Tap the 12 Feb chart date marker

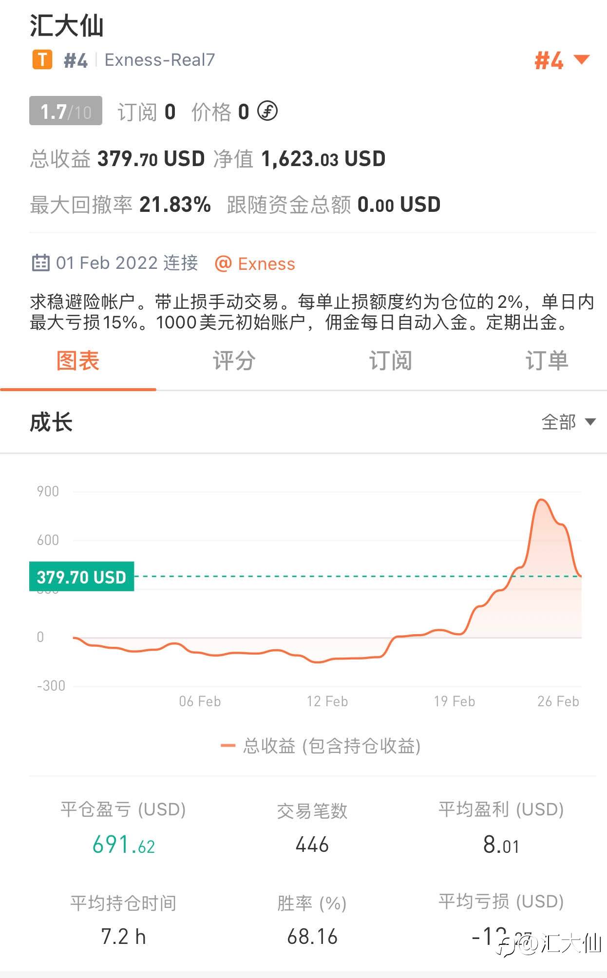[x=327, y=701]
